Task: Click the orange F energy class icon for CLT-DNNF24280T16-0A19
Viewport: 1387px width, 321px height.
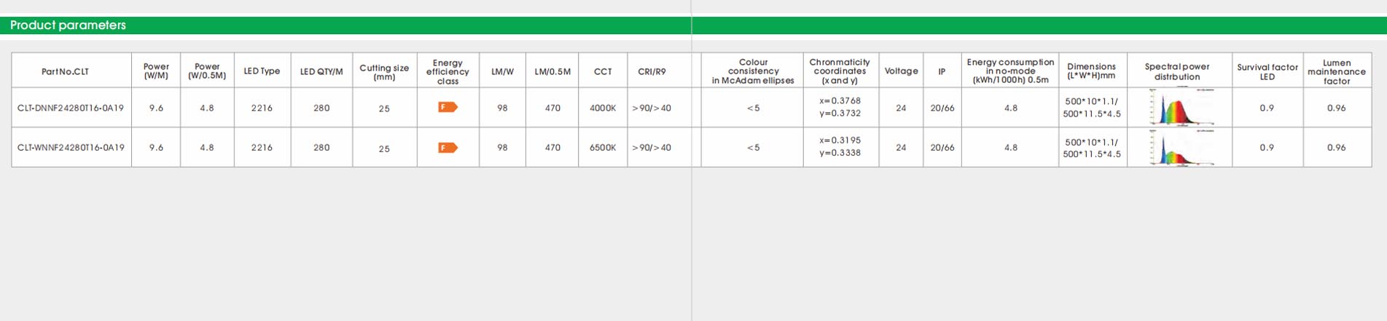Action: (x=448, y=107)
